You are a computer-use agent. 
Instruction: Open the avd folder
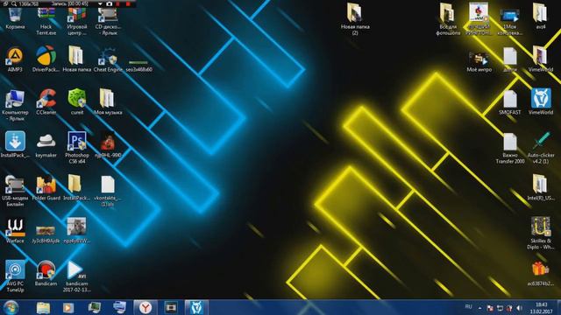(541, 16)
